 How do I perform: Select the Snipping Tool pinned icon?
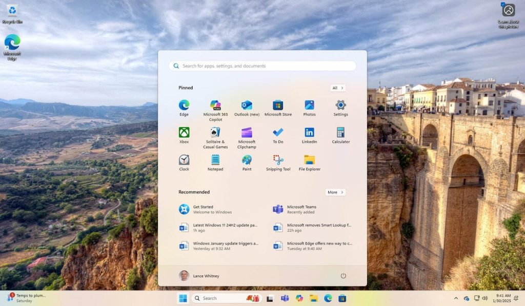[x=278, y=160]
